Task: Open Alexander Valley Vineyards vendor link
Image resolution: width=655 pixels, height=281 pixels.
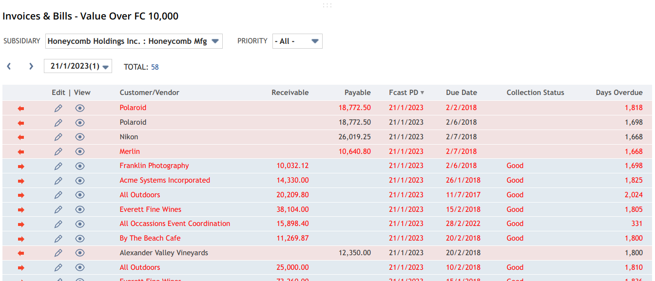Action: pos(164,253)
